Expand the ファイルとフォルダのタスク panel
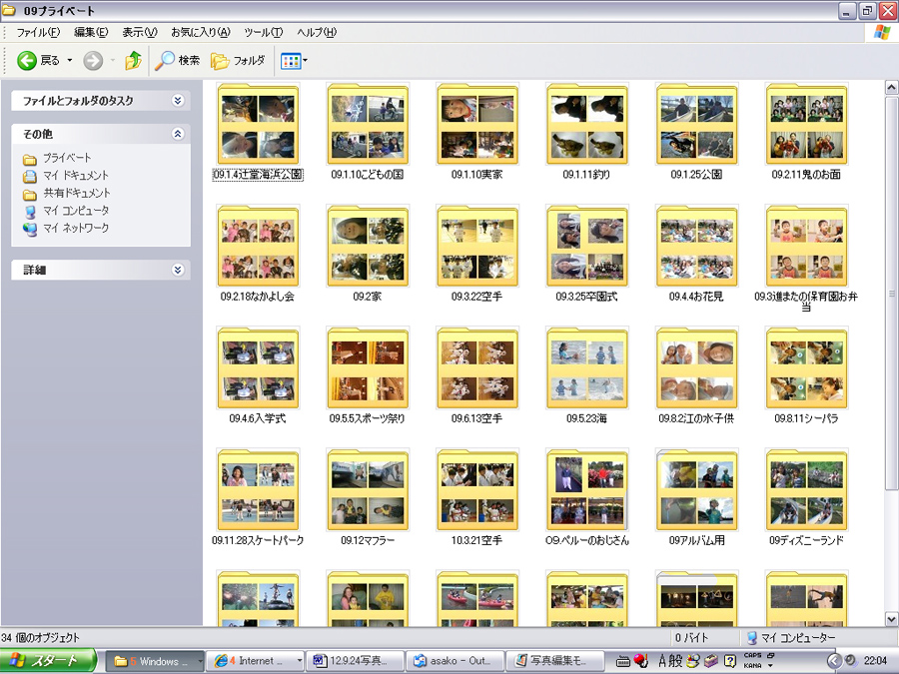The image size is (899, 674). click(x=178, y=101)
